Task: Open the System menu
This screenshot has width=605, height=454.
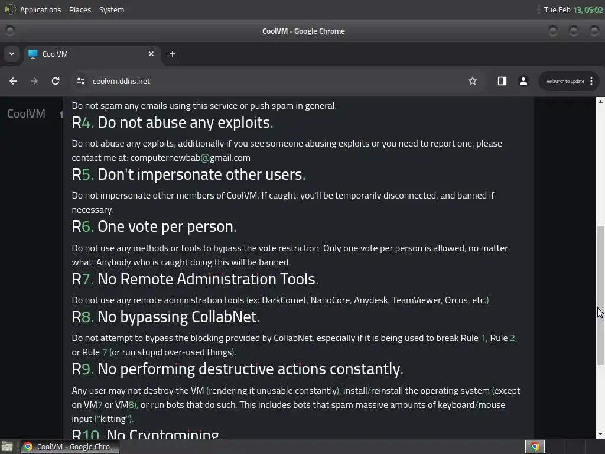Action: point(112,9)
